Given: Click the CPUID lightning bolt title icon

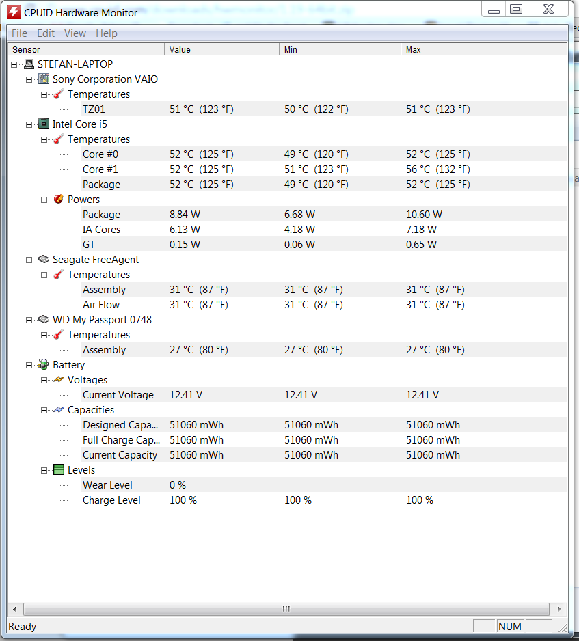Looking at the screenshot, I should (14, 12).
